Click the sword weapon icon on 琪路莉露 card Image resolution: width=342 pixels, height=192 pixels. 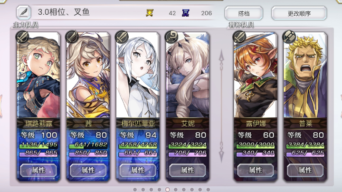(22, 37)
